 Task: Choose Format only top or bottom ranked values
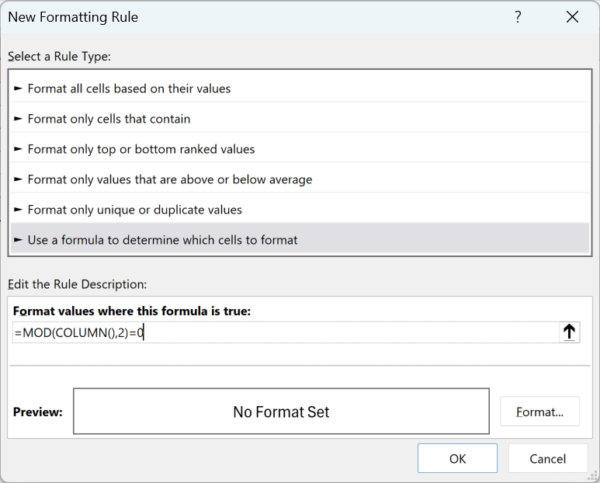300,149
